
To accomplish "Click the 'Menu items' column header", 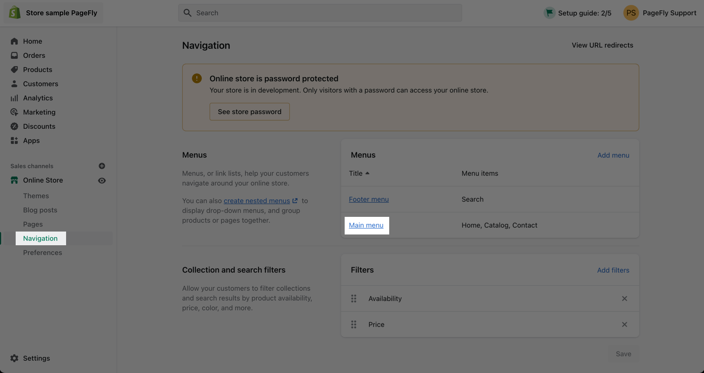I will point(480,173).
